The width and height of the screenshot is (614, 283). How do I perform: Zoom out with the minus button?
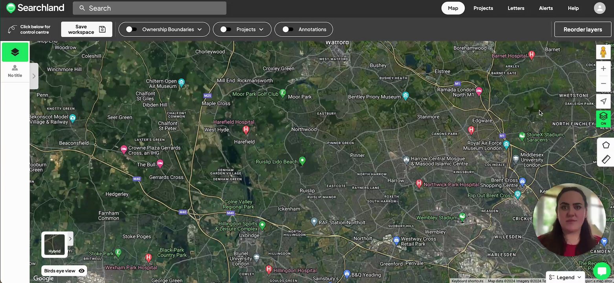603,84
